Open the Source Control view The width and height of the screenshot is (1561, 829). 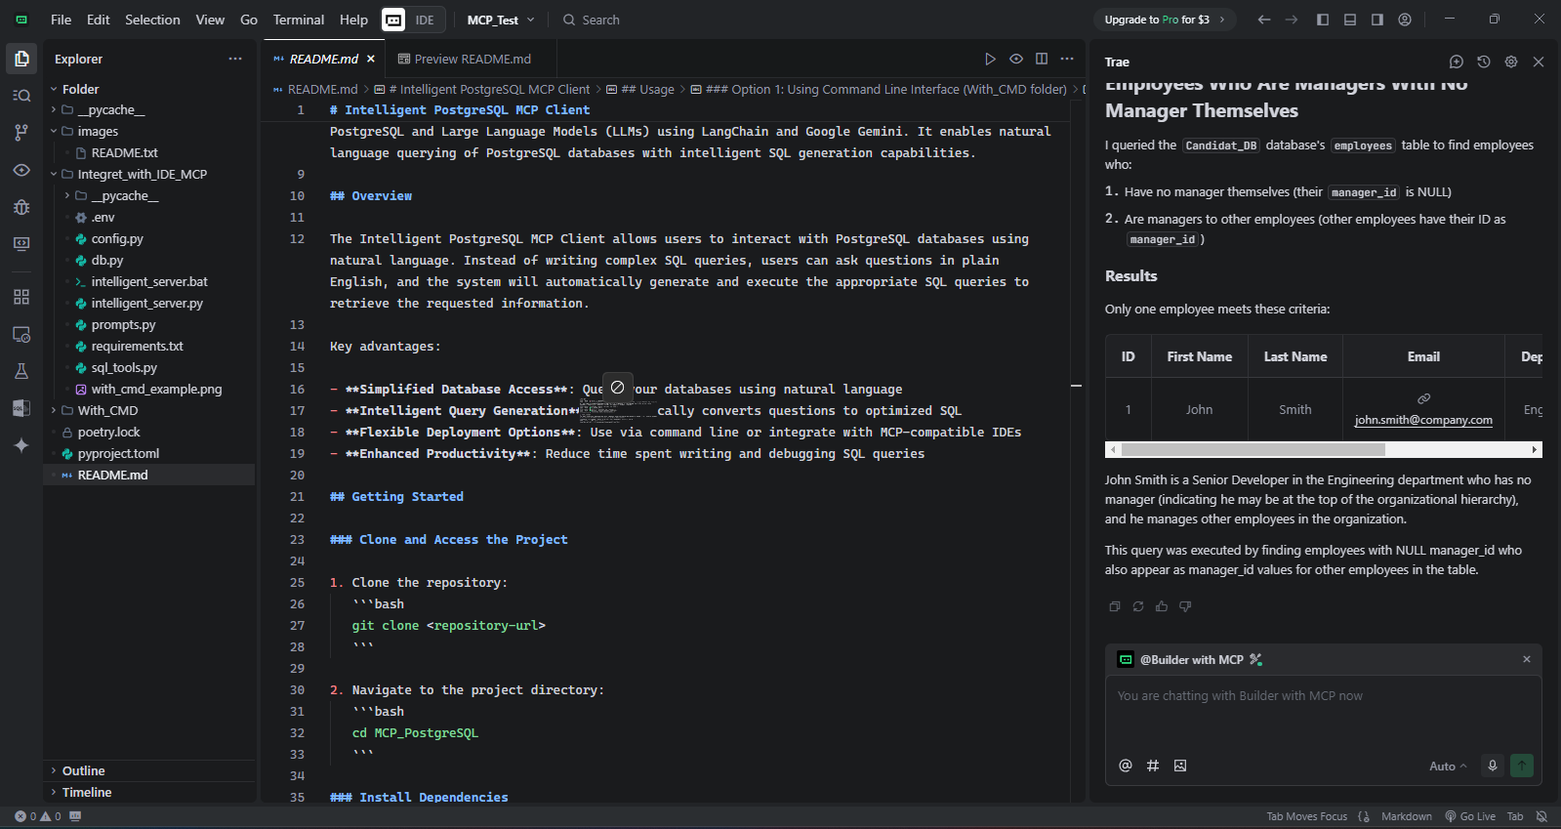(21, 133)
